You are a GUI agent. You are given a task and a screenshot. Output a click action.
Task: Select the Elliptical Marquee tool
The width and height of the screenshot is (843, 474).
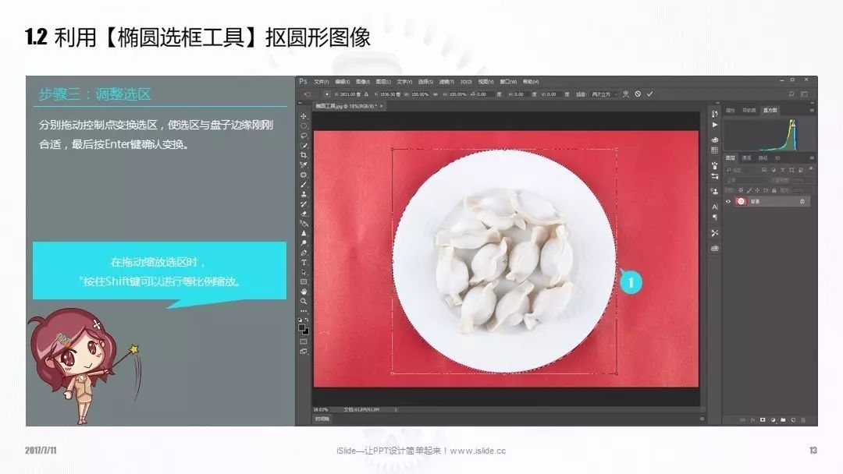[x=304, y=126]
